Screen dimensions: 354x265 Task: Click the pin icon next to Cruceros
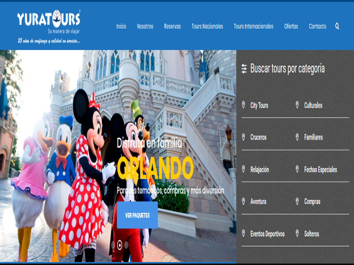[x=243, y=137]
